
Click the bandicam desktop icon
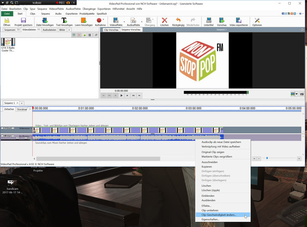pos(12,183)
